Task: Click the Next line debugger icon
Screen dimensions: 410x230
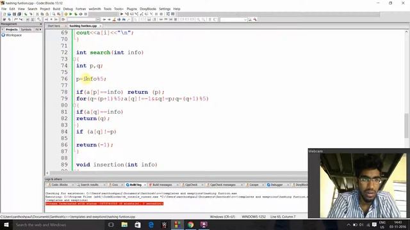Action: (131, 14)
